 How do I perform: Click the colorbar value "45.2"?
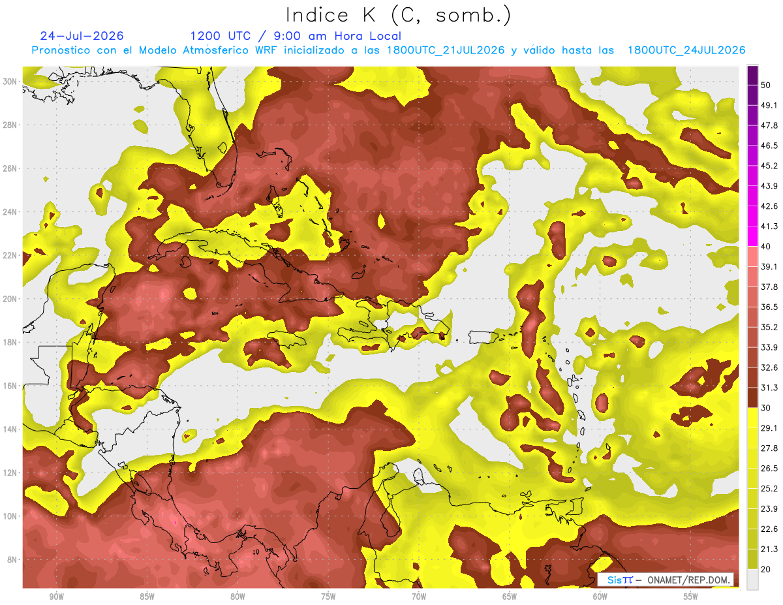[x=769, y=166]
